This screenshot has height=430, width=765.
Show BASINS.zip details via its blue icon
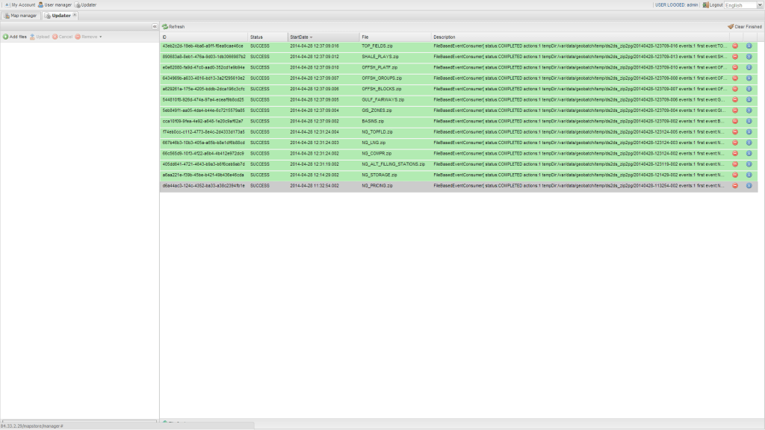[749, 121]
